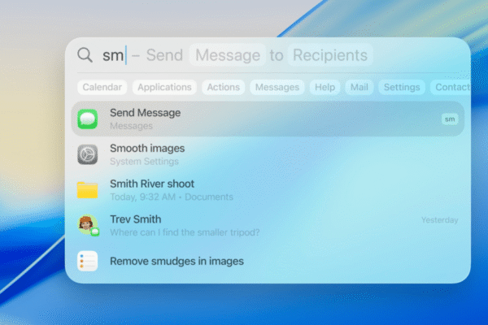The height and width of the screenshot is (325, 488).
Task: Click the yellow folder icon
Action: point(87,189)
